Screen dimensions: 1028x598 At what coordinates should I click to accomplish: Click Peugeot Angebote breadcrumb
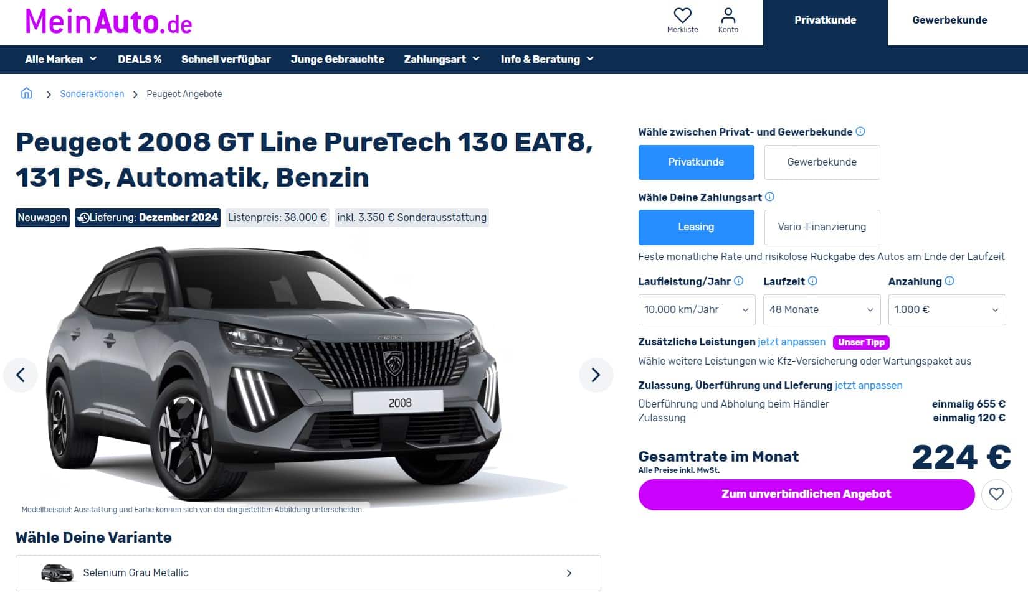184,94
